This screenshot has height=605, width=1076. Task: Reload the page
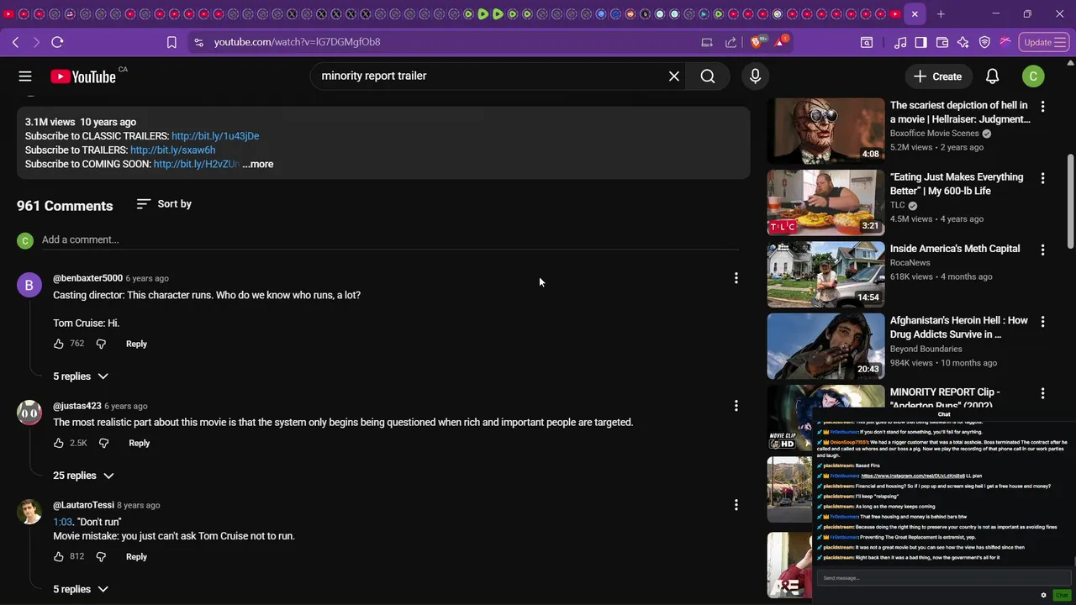[57, 42]
